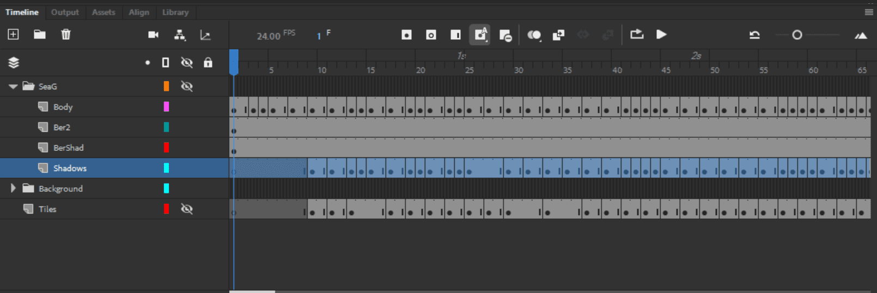Open layer depth graph icon
The height and width of the screenshot is (293, 877).
pos(205,35)
